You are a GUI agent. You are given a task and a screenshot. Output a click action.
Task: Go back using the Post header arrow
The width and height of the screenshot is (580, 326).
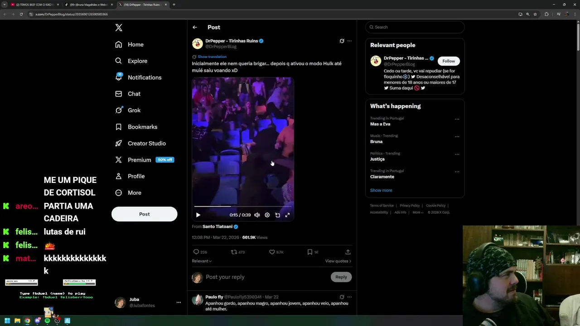point(195,27)
